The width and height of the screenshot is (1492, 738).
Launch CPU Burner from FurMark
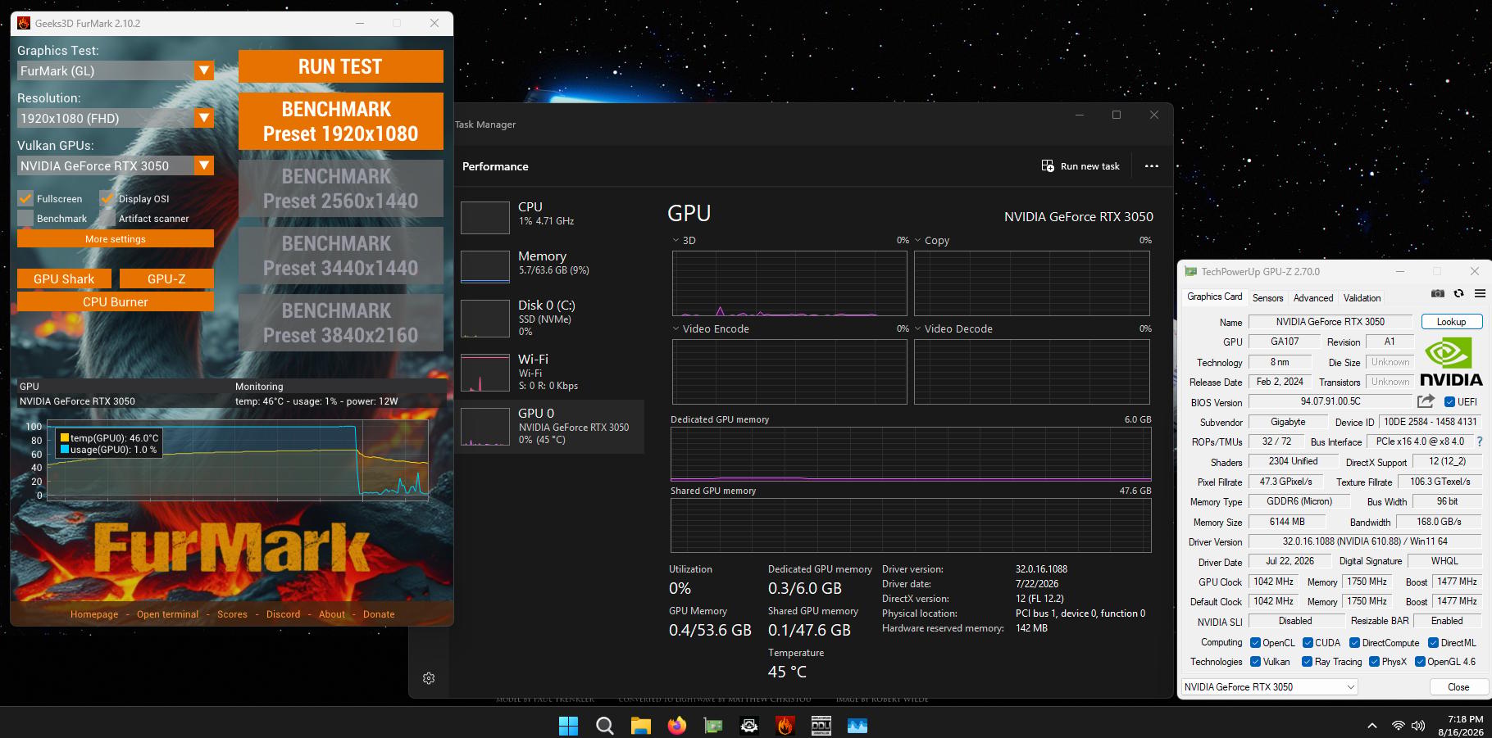tap(116, 301)
